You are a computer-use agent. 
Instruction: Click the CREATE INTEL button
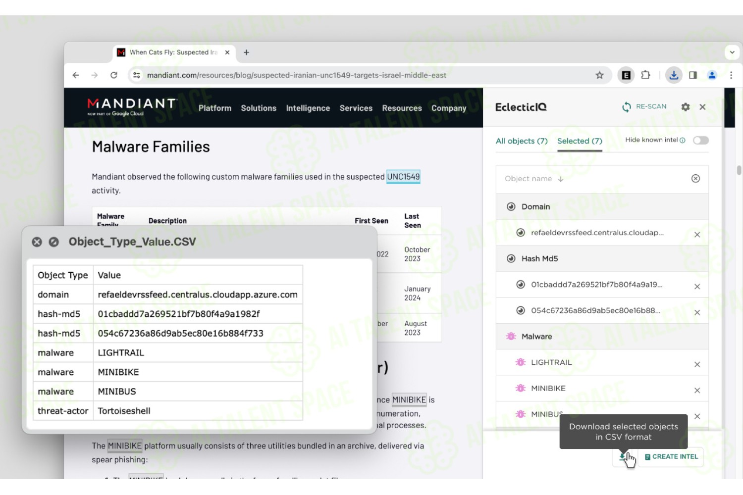tap(671, 457)
